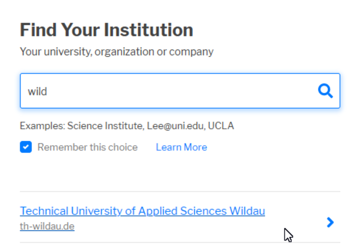
Task: Click the "Examples:" hint label
Action: pos(43,126)
